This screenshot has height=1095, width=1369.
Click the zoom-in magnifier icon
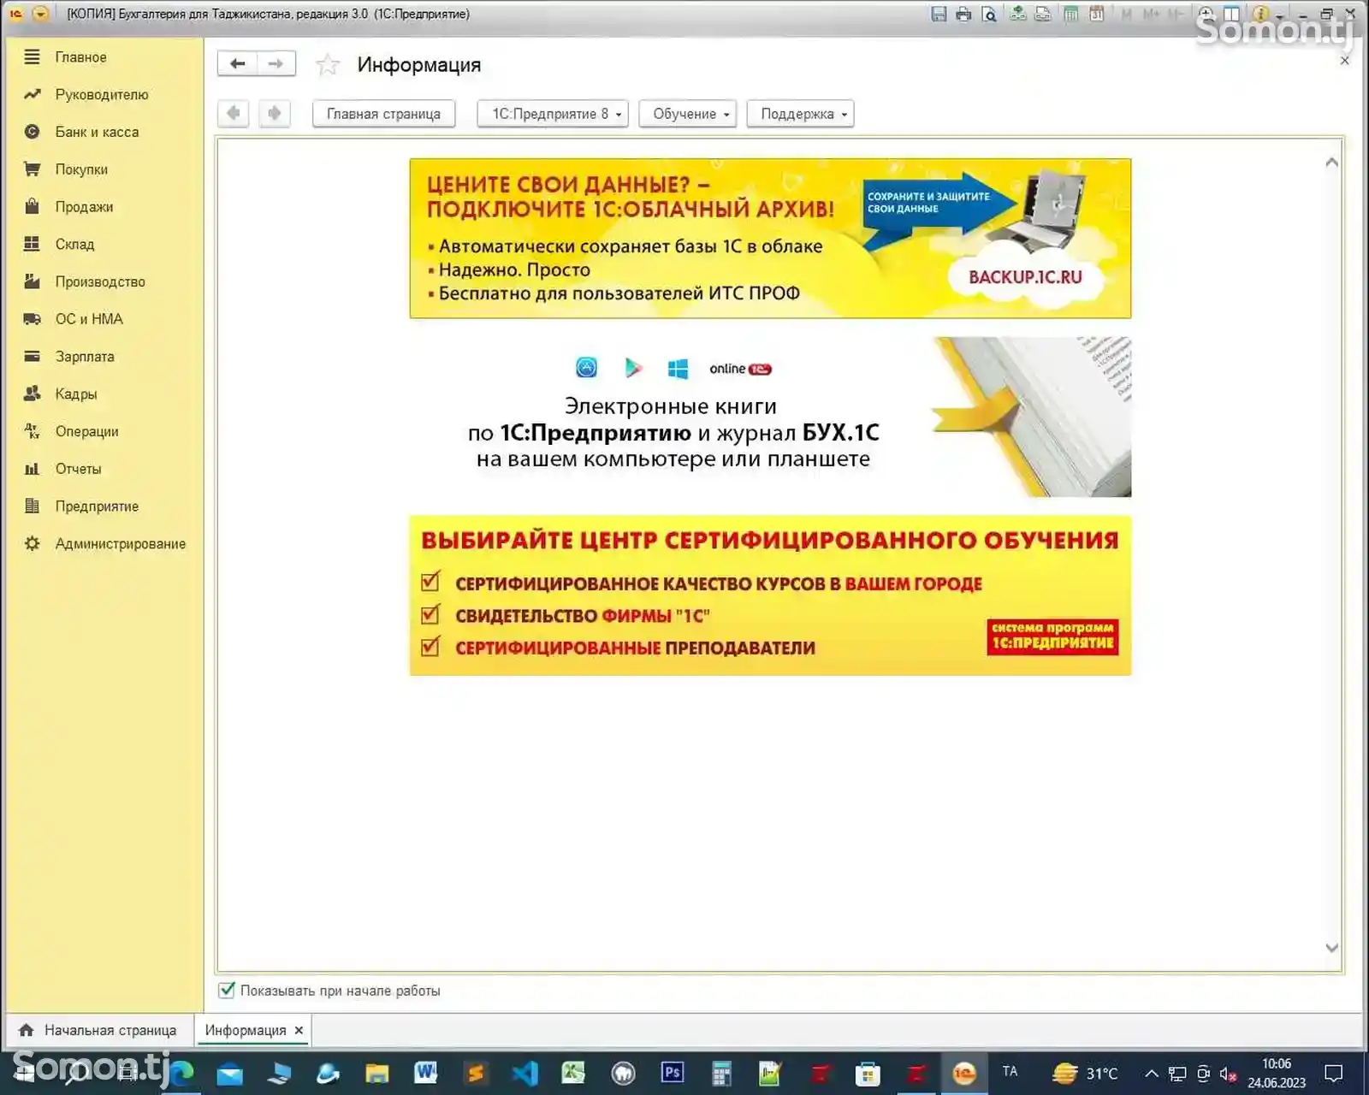(1206, 14)
